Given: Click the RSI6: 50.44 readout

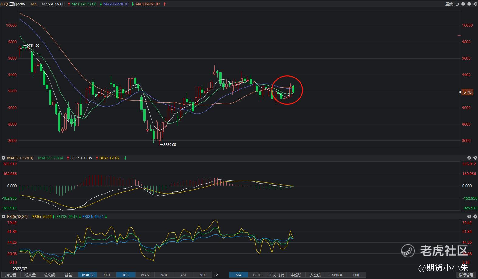Looking at the screenshot, I should 42,217.
